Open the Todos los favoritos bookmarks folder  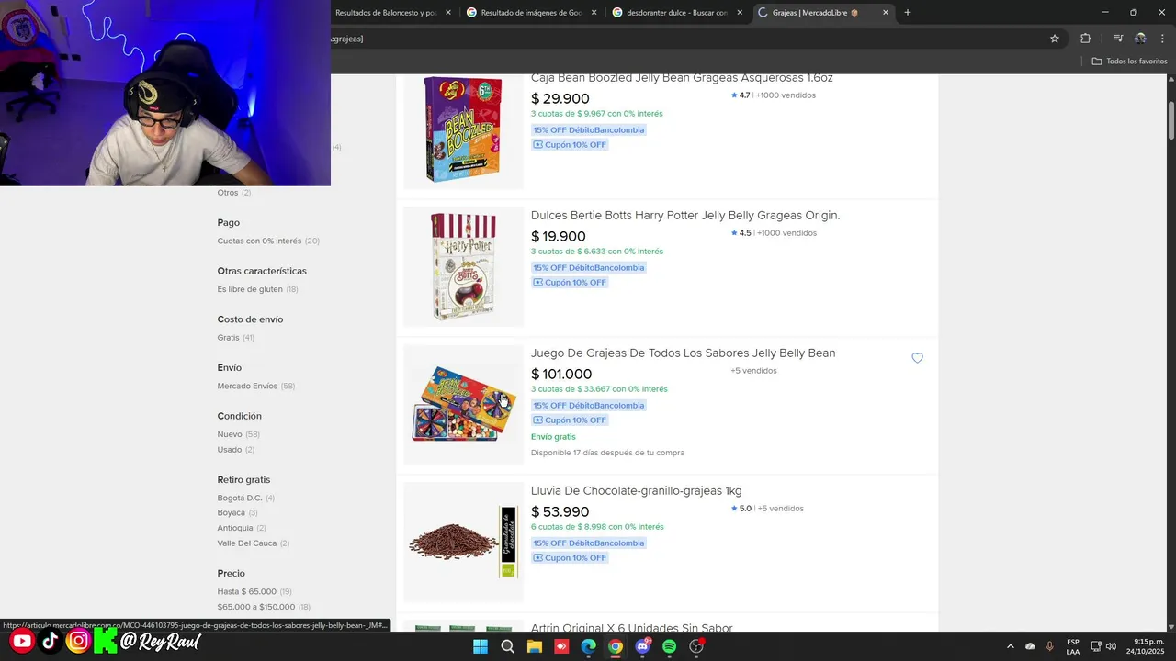(1129, 62)
